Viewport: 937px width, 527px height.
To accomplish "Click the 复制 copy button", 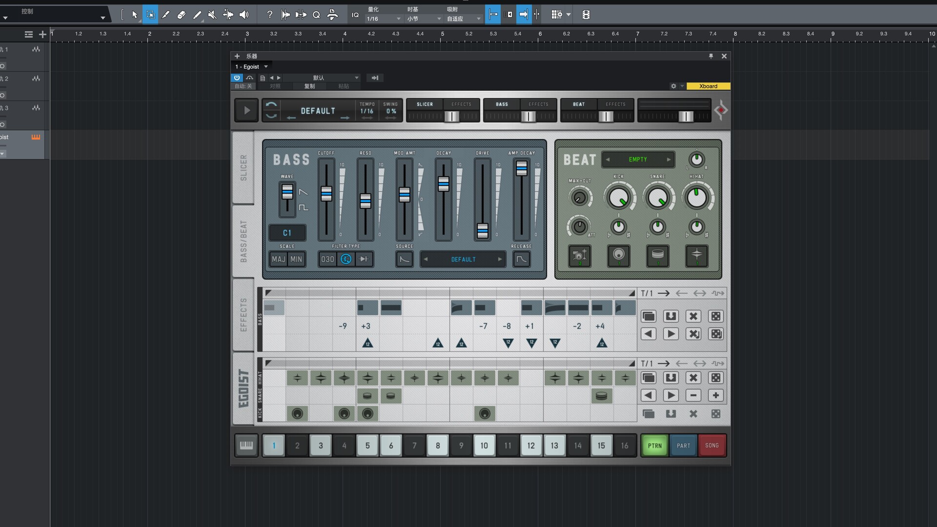I will (x=309, y=86).
